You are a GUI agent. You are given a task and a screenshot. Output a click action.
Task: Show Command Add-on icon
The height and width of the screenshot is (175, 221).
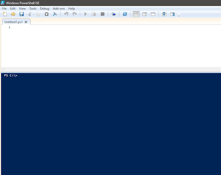click(x=173, y=14)
